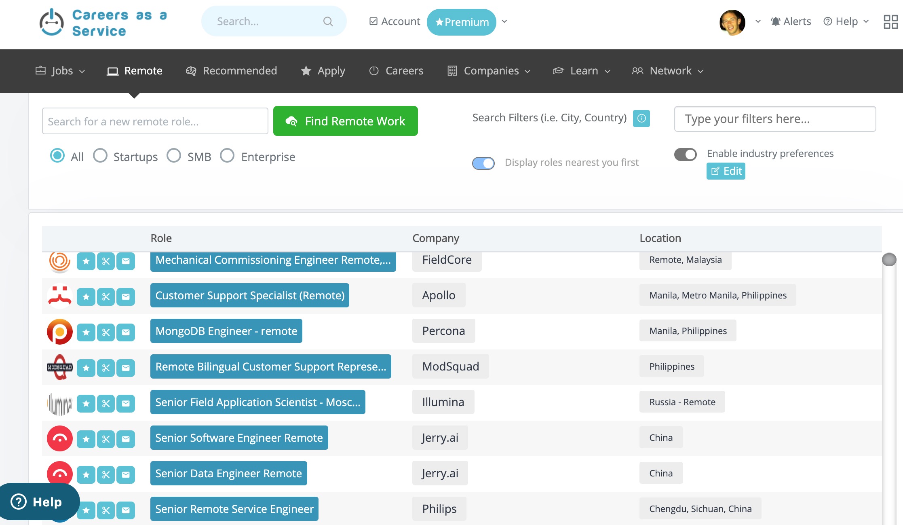
Task: Open the Remote tab
Action: (x=135, y=71)
